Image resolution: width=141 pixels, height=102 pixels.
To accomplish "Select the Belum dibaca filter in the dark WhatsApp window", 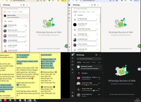I will pos(86,62).
